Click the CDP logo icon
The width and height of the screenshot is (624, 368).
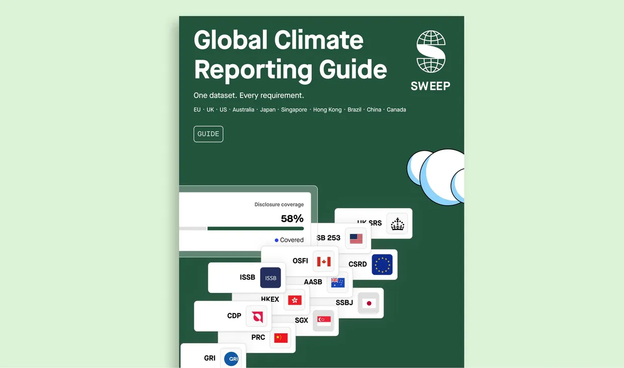[x=257, y=317]
